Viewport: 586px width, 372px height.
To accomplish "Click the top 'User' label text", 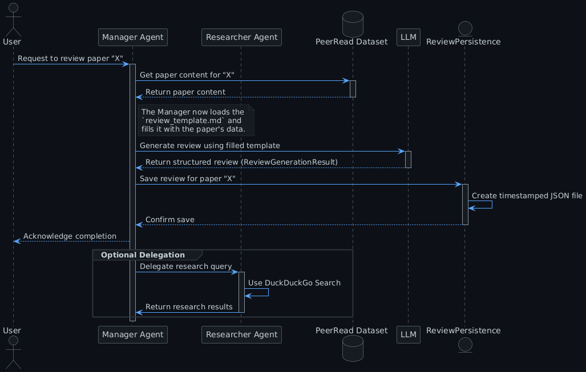I will (x=12, y=42).
